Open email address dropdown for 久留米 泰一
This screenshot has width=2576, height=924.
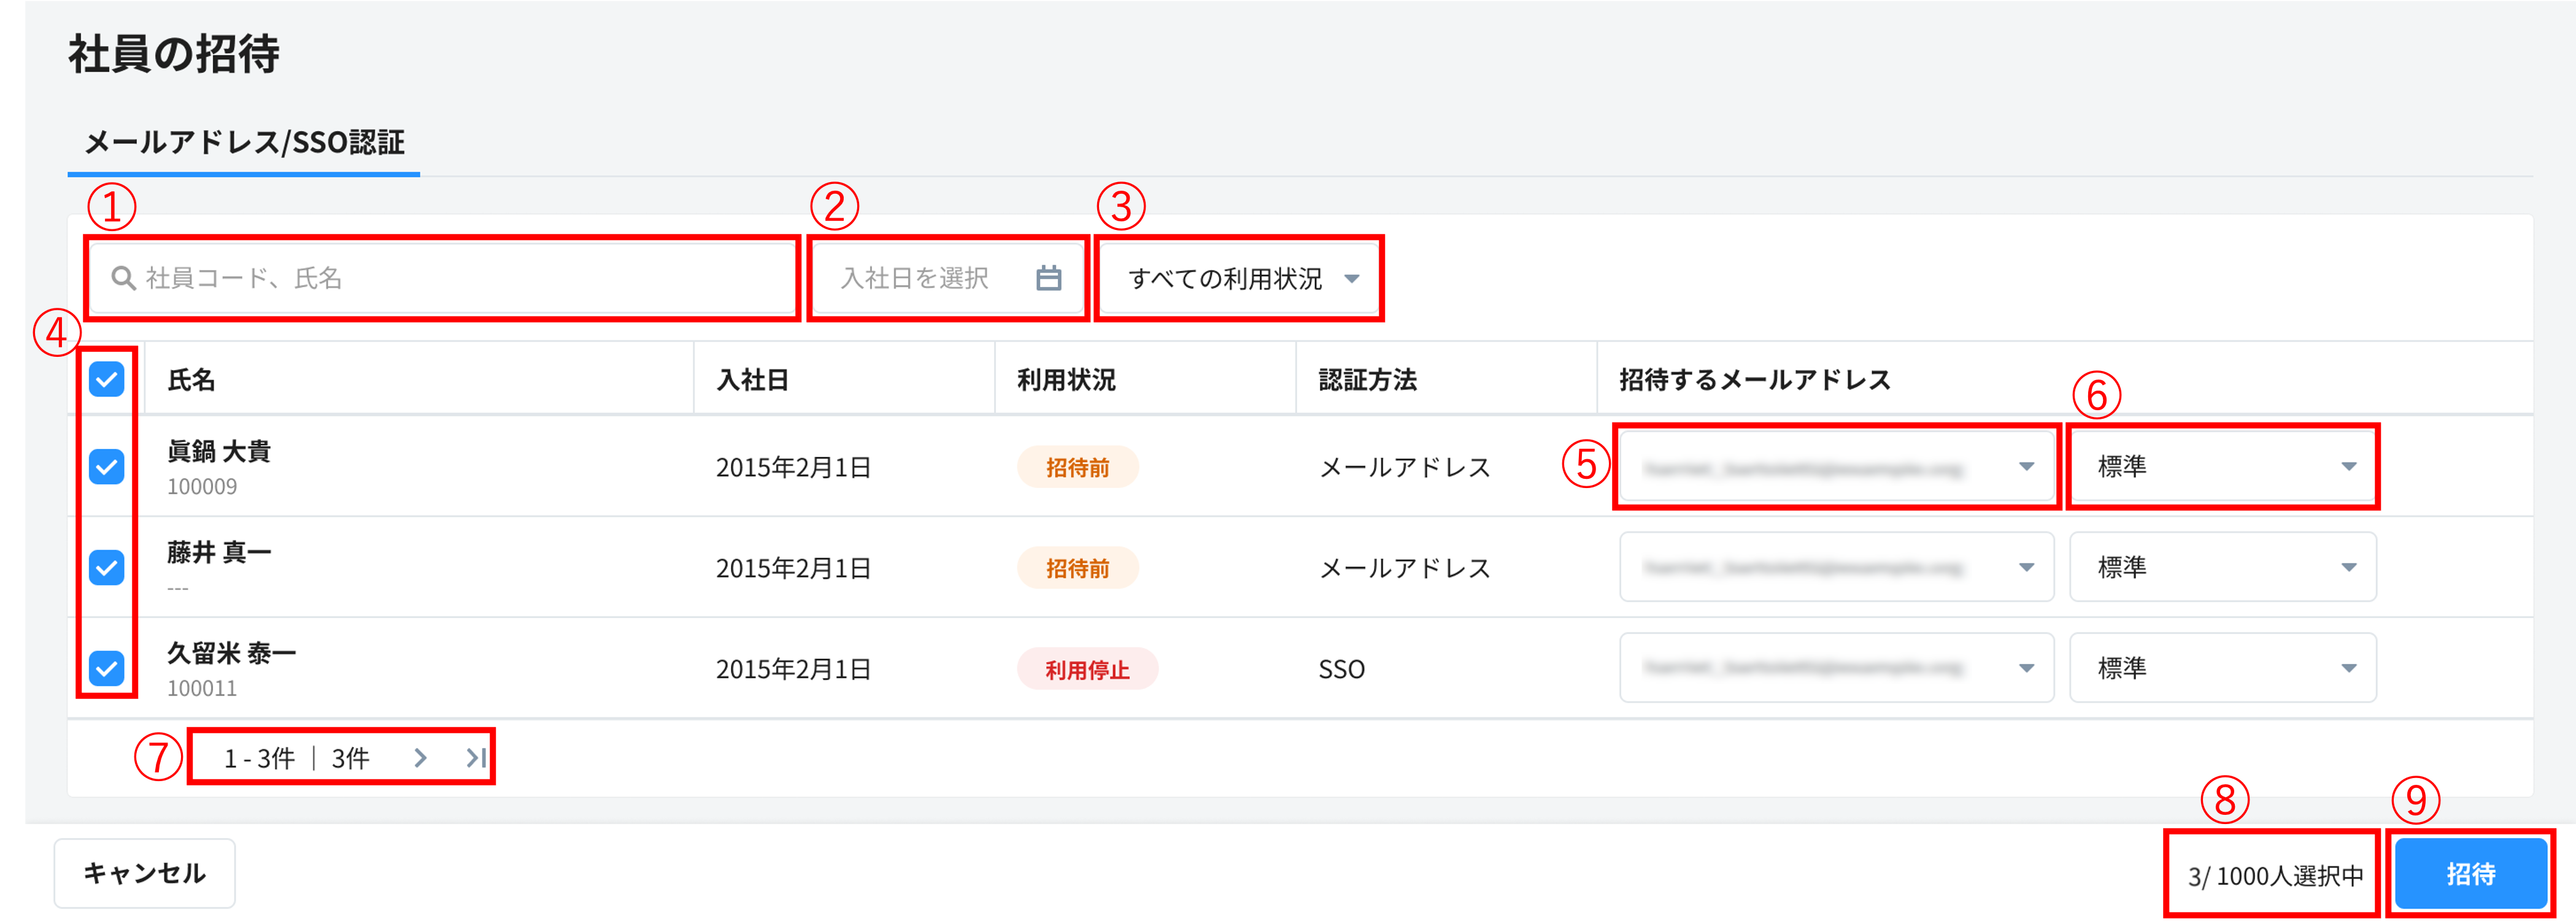coord(1836,667)
